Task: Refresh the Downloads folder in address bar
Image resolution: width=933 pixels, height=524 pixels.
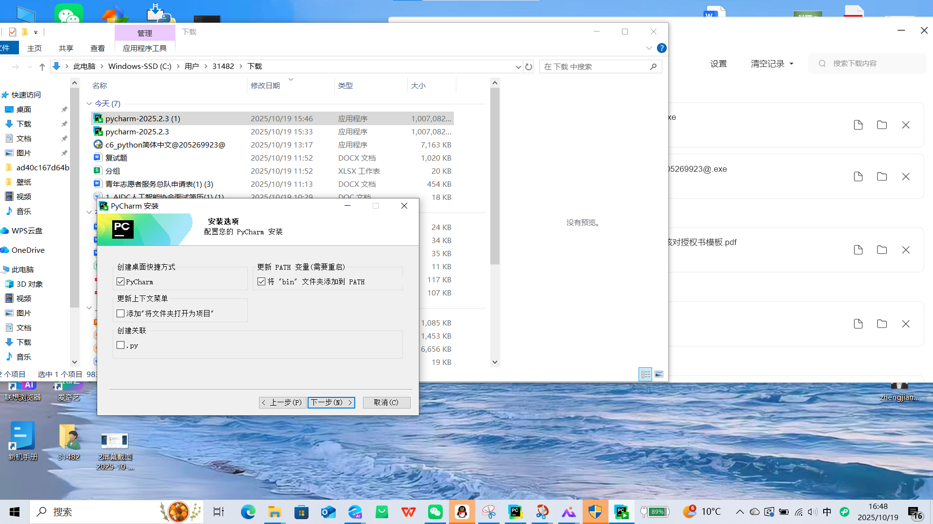Action: 529,66
